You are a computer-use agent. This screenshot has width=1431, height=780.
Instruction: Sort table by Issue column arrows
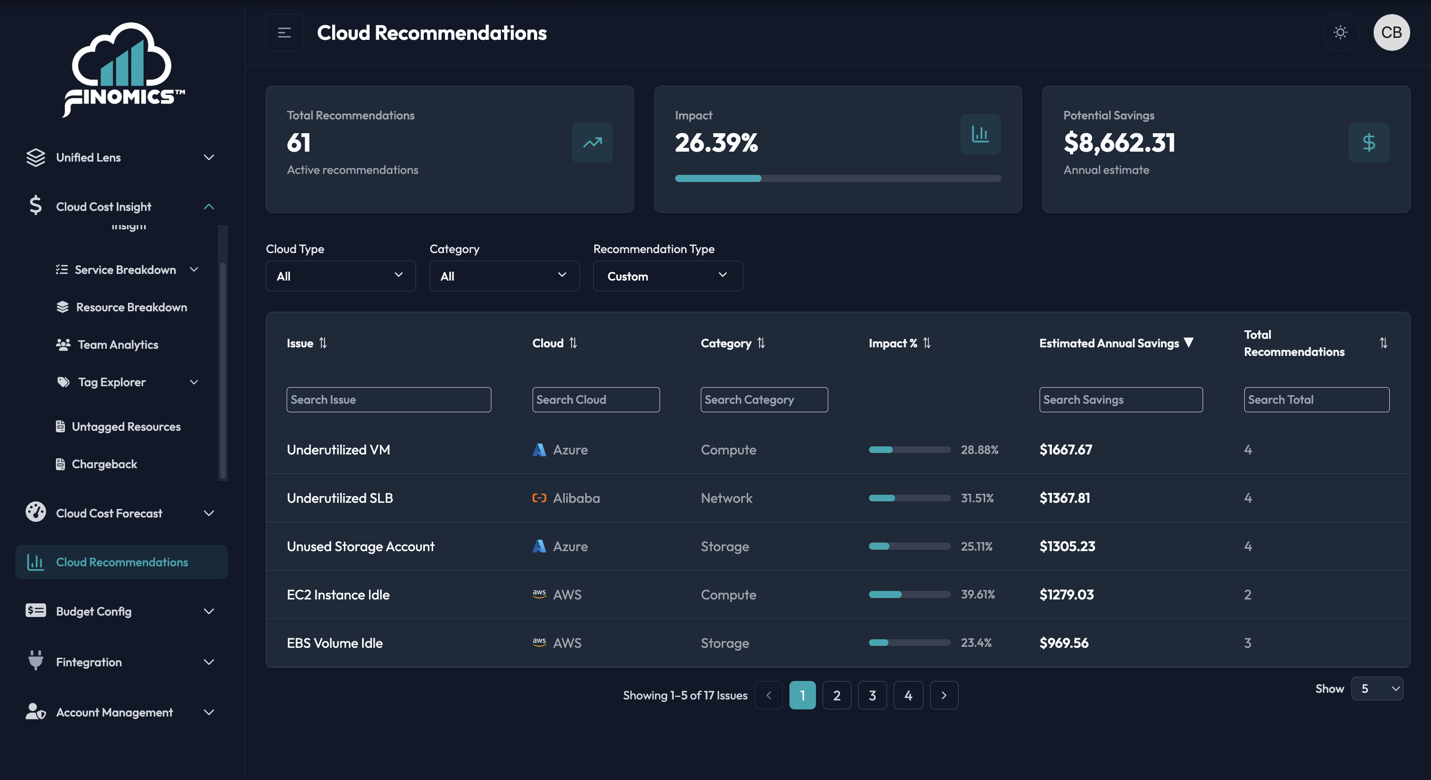pos(323,344)
